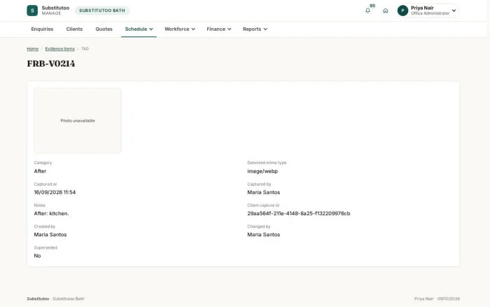Image resolution: width=490 pixels, height=307 pixels.
Task: Click the Substitutoo Manage brand name
Action: click(55, 11)
